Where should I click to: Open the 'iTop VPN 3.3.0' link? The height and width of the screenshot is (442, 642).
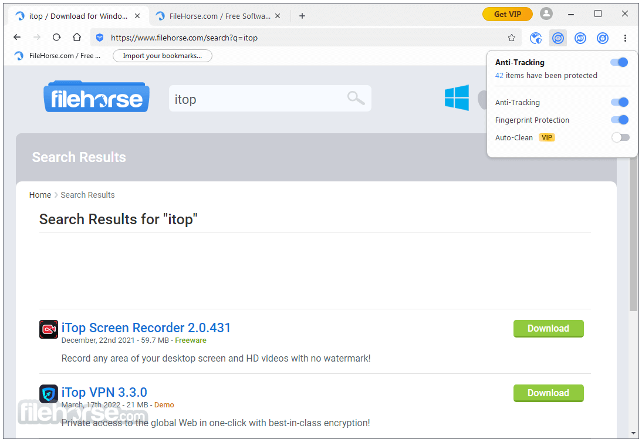(x=104, y=393)
